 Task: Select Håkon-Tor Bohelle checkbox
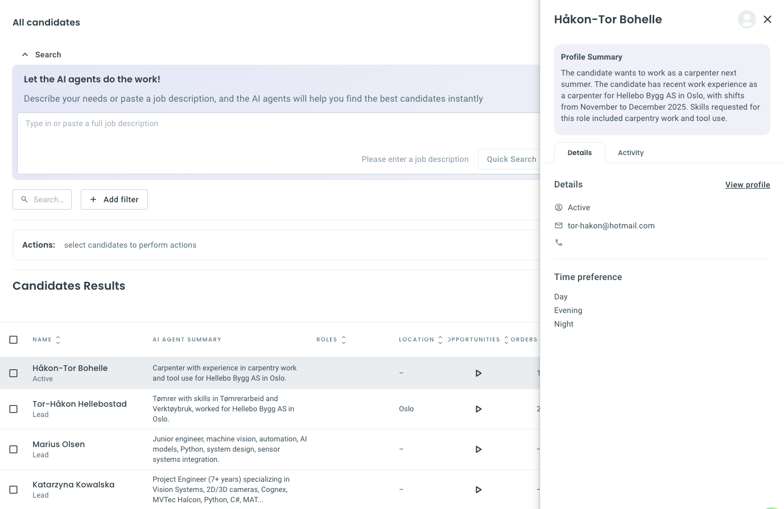pyautogui.click(x=14, y=373)
